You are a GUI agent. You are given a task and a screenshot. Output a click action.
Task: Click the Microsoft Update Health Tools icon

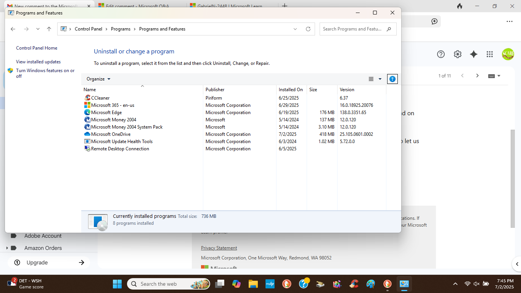[87, 142]
